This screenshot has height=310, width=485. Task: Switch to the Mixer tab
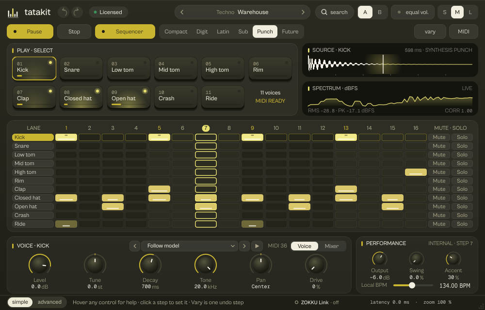[332, 246]
